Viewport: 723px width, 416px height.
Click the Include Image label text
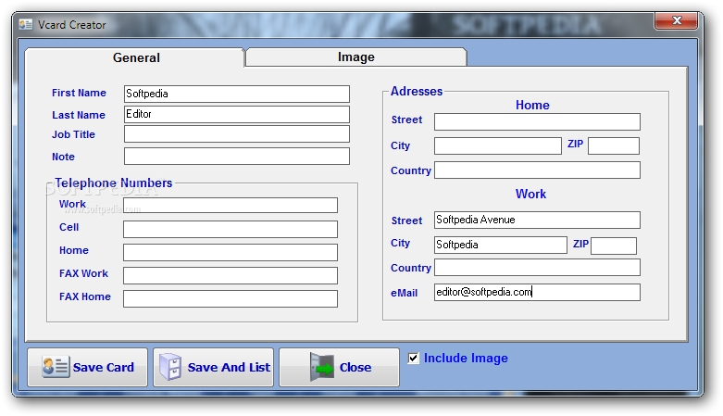[466, 359]
